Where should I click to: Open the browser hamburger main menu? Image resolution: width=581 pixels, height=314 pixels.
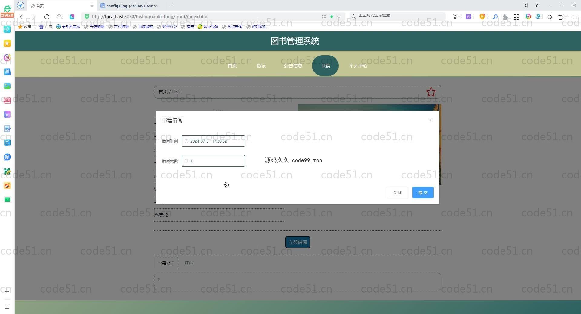pyautogui.click(x=574, y=17)
